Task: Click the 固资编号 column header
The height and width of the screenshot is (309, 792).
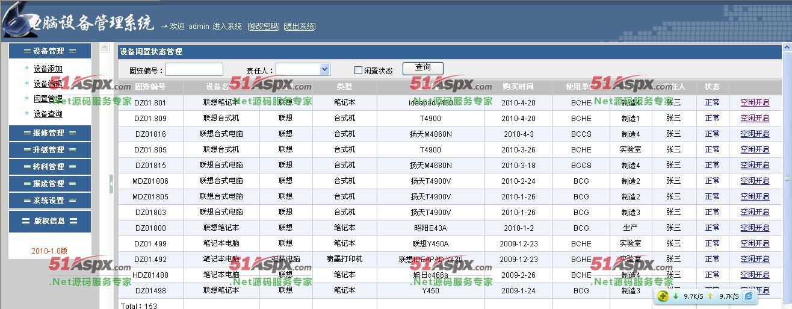Action: [150, 87]
